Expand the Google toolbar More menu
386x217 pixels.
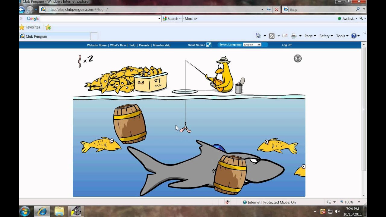tap(191, 19)
